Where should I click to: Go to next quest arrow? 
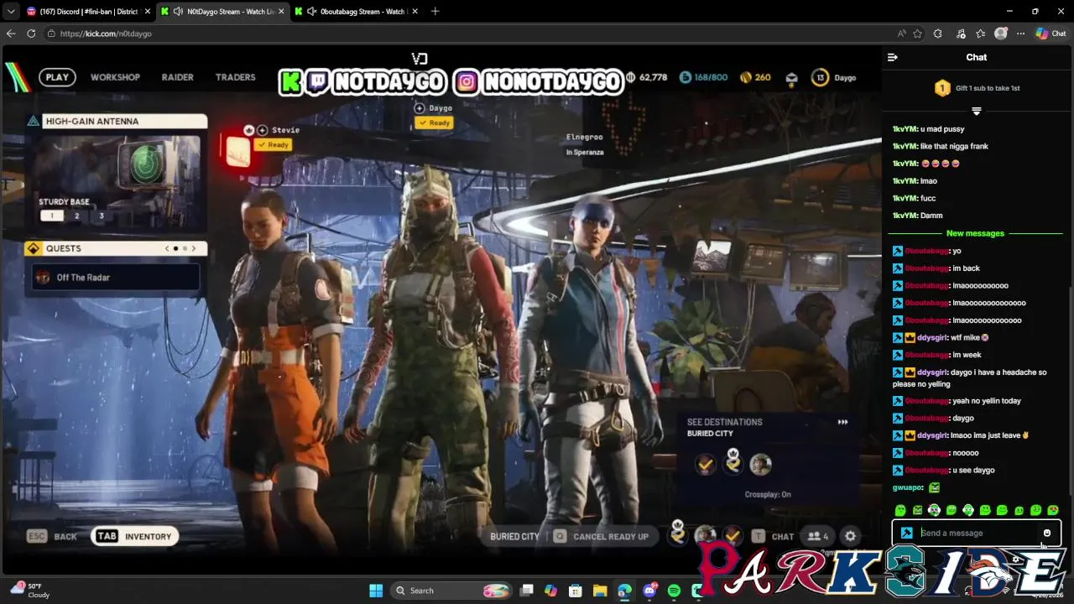coord(194,248)
